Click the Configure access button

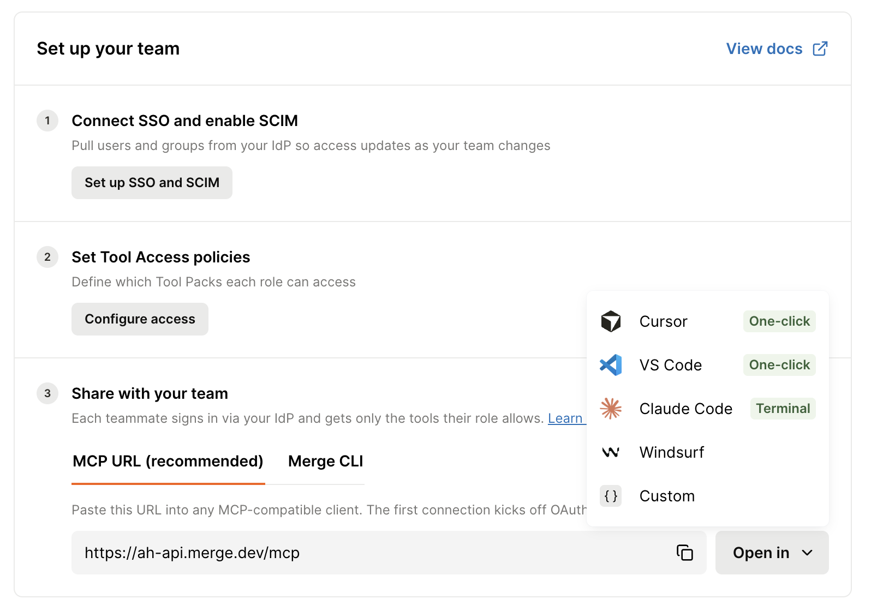tap(140, 319)
